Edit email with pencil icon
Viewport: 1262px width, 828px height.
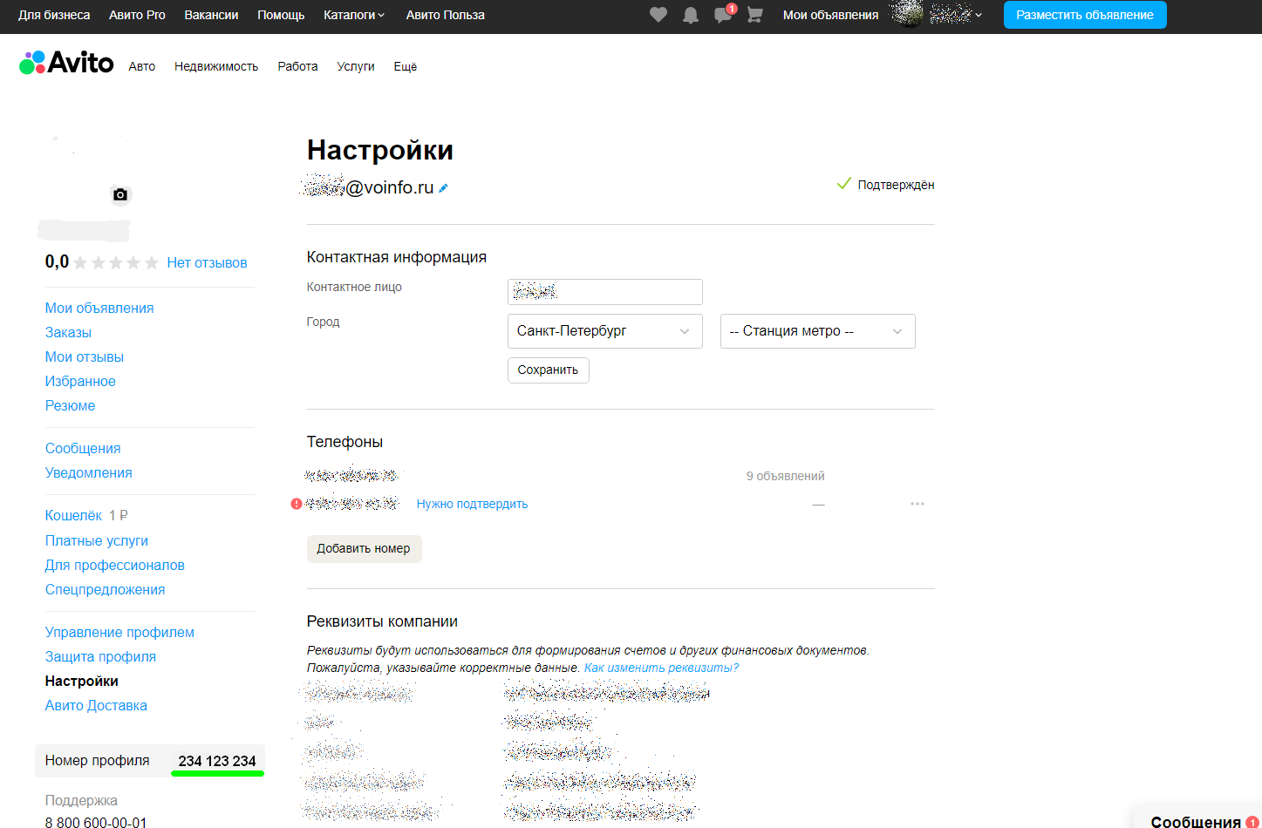(x=443, y=188)
